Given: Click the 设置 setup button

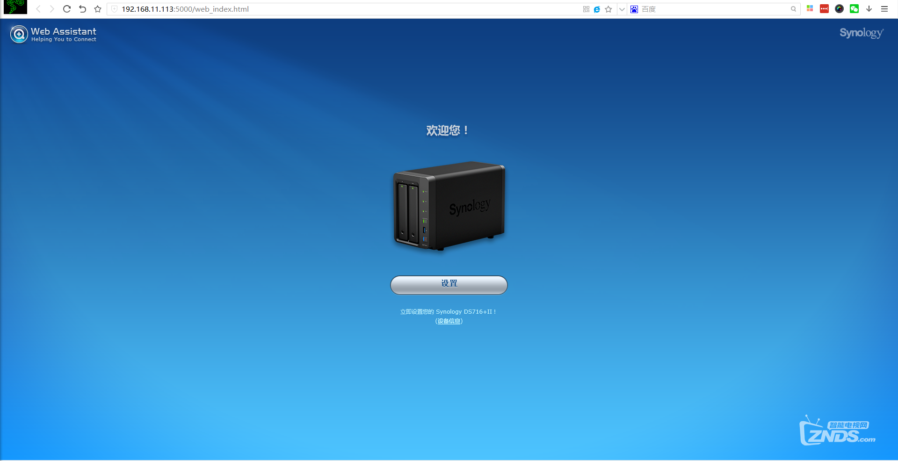Looking at the screenshot, I should (449, 285).
